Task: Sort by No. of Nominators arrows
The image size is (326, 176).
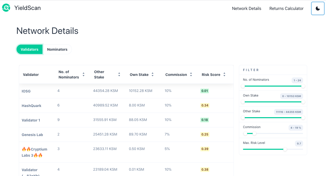Action: tap(84, 75)
